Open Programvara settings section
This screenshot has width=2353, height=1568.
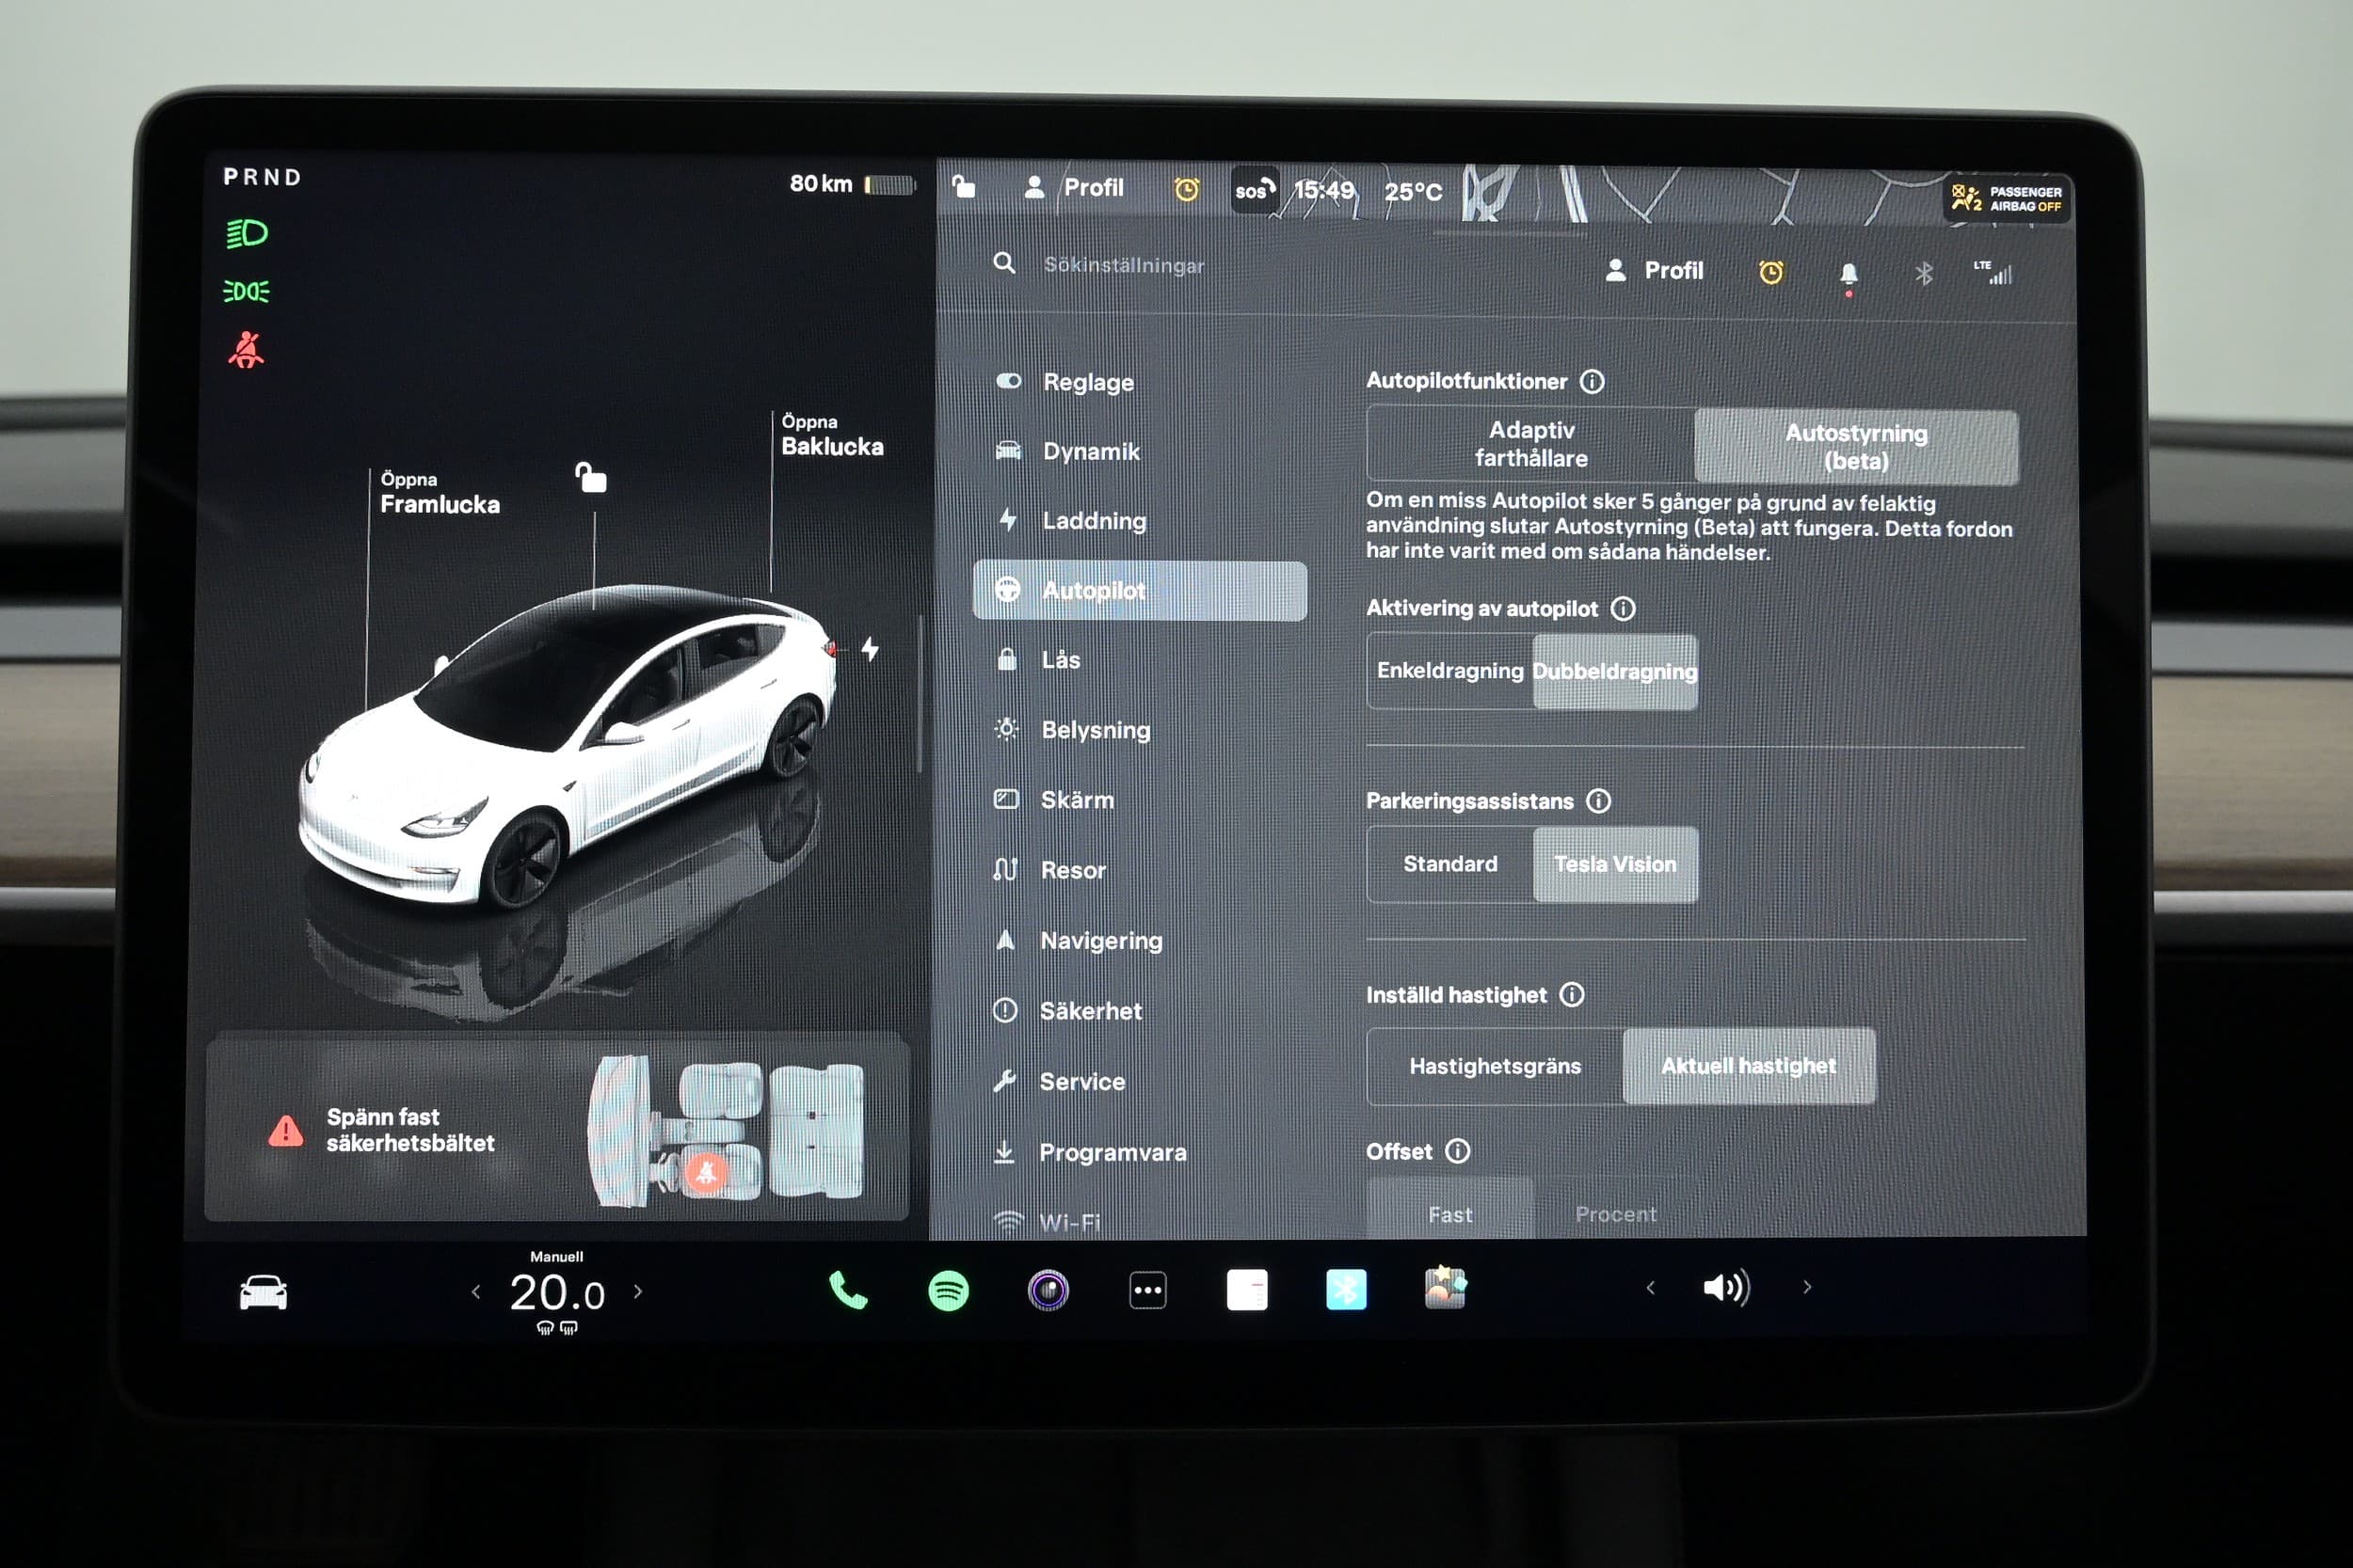(1140, 1153)
